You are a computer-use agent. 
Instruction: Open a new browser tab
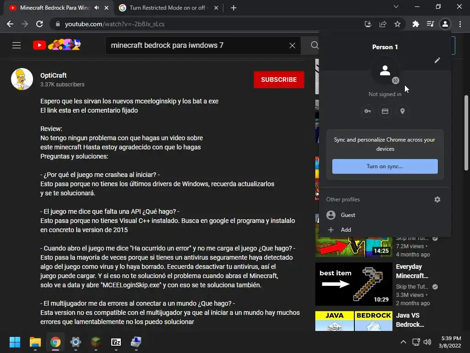click(234, 8)
